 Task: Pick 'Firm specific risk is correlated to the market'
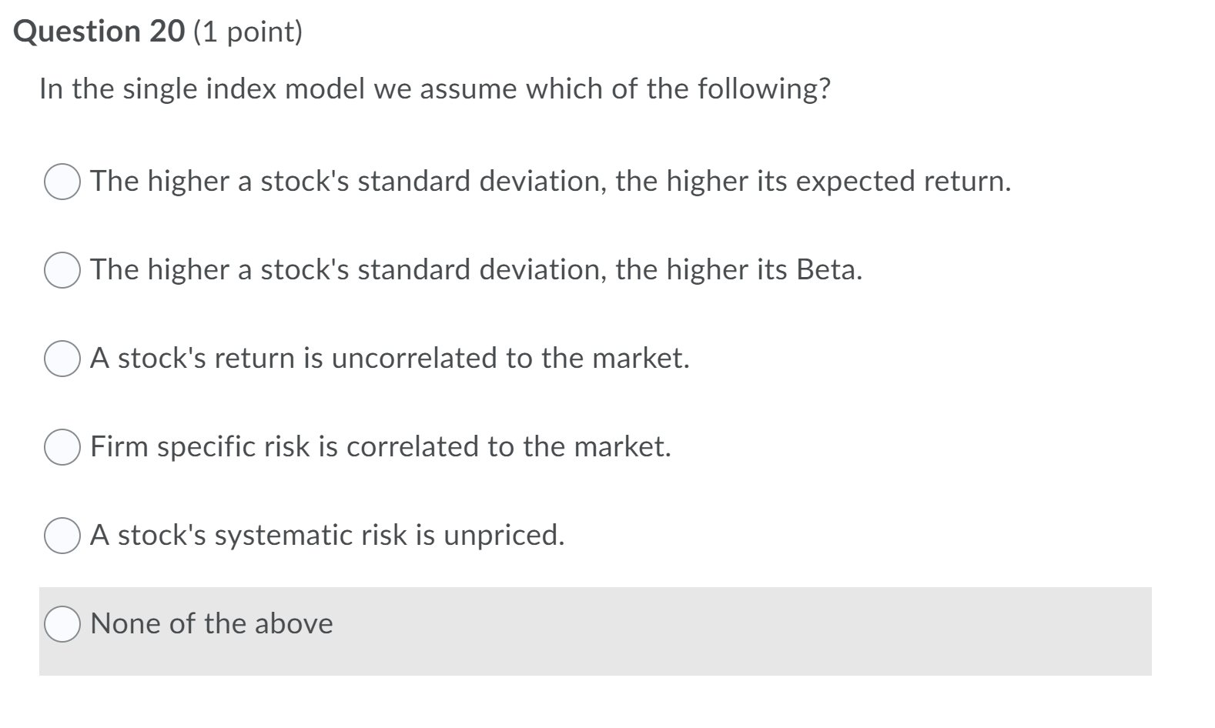point(62,446)
